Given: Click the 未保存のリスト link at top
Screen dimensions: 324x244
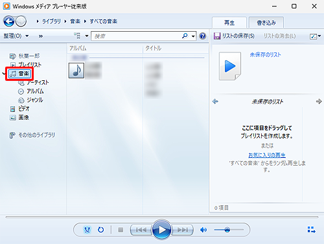Looking at the screenshot, I should [x=265, y=55].
